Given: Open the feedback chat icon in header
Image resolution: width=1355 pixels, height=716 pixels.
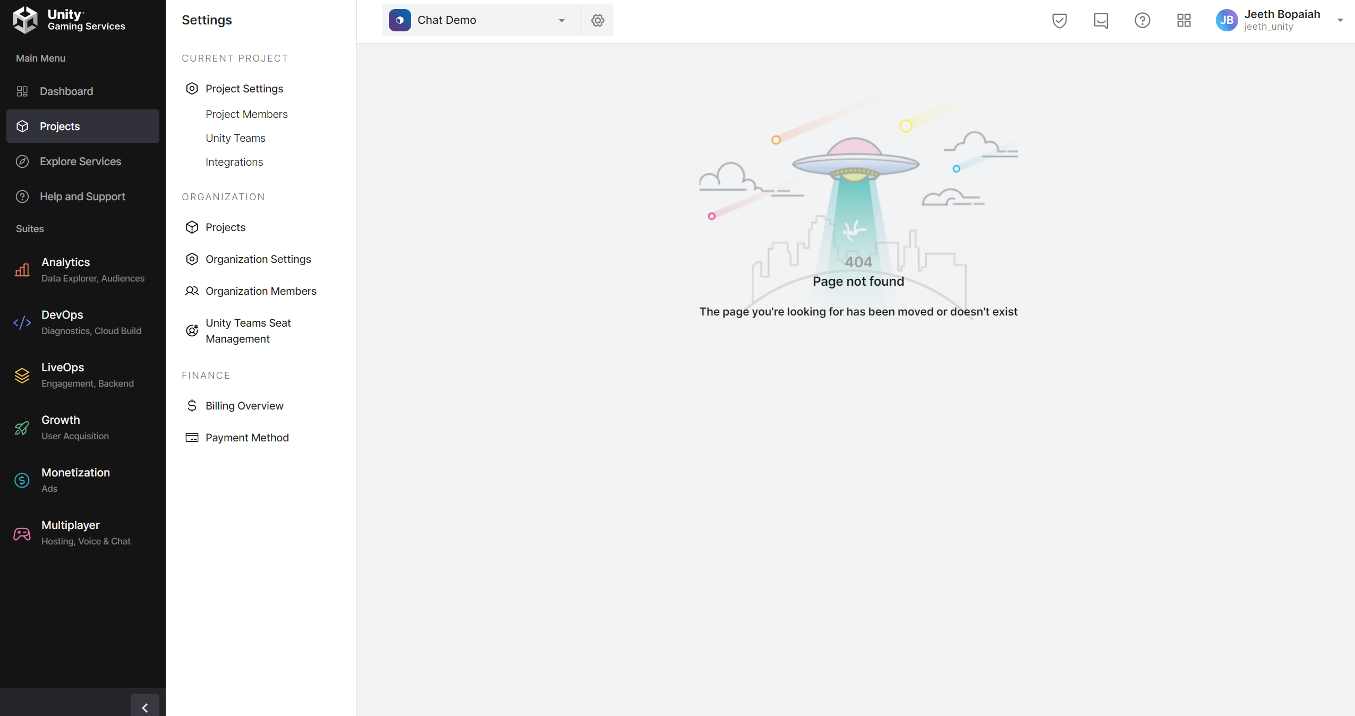Looking at the screenshot, I should pos(1101,21).
